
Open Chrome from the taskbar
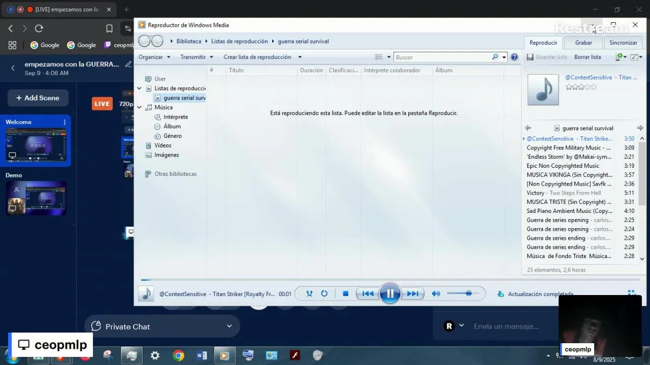point(178,356)
